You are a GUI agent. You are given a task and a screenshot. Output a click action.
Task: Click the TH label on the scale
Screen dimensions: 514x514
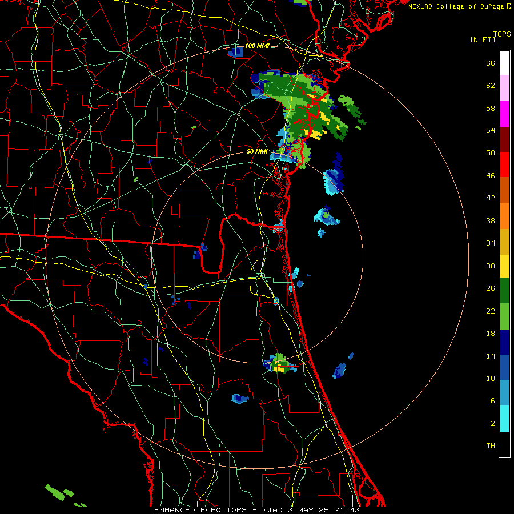[x=491, y=446]
